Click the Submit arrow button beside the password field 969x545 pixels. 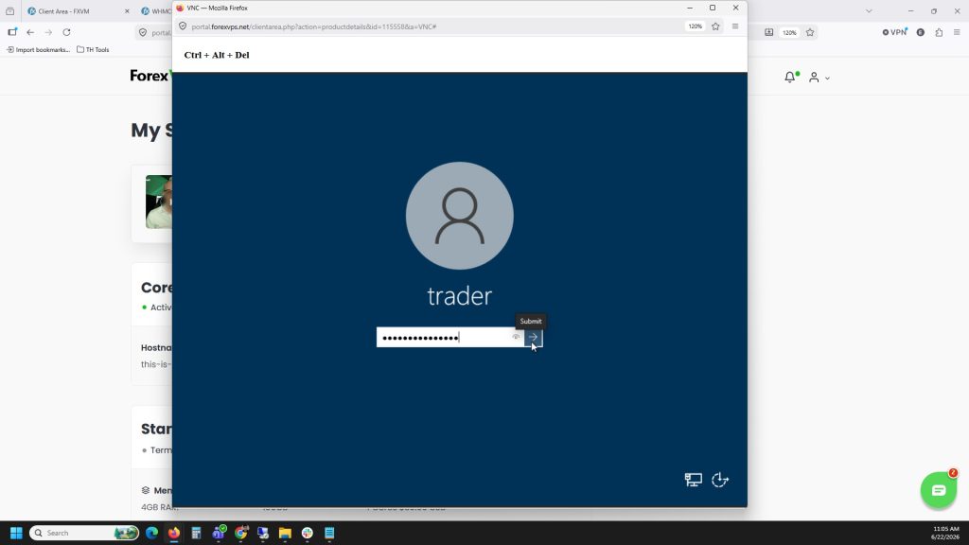pos(534,338)
